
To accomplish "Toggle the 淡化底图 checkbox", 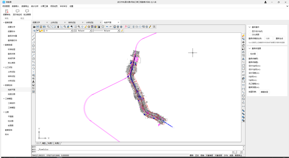I will (x=250, y=34).
